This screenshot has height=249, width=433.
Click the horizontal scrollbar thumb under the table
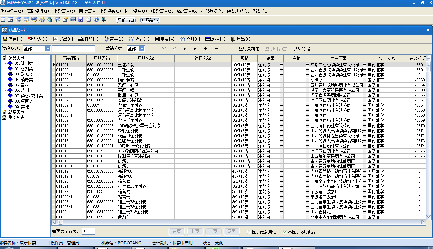tap(60, 222)
